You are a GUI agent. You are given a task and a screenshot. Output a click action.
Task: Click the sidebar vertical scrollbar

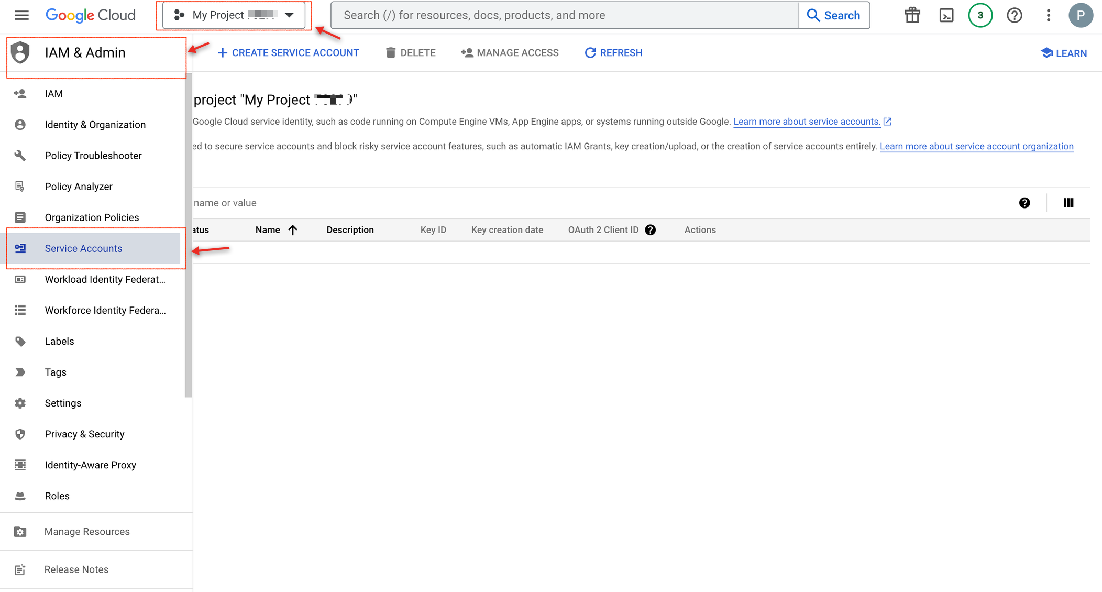188,236
